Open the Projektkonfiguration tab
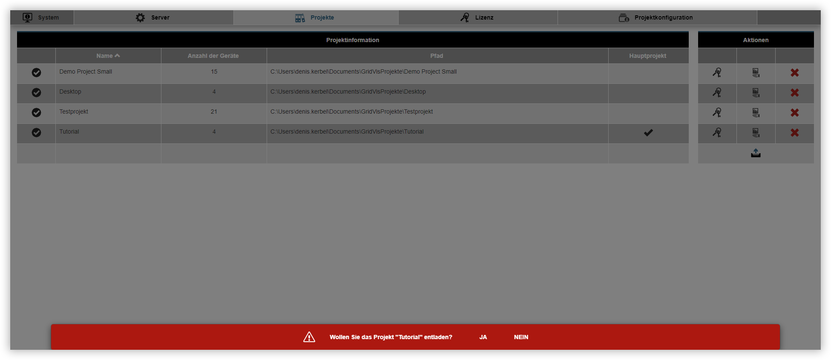Viewport: 831px width, 360px height. click(x=657, y=17)
